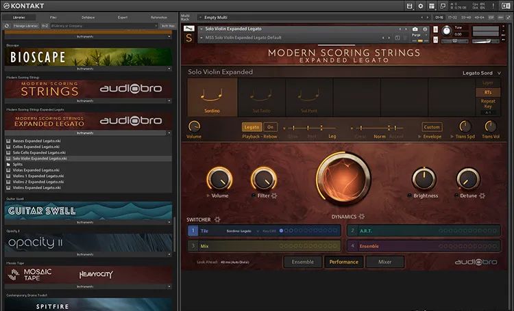The width and height of the screenshot is (514, 311).
Task: Solo the instrument with the S button
Action: tap(436, 29)
